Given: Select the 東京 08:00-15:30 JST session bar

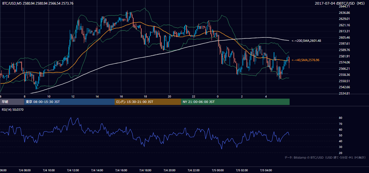Looking at the screenshot, I should [69, 102].
